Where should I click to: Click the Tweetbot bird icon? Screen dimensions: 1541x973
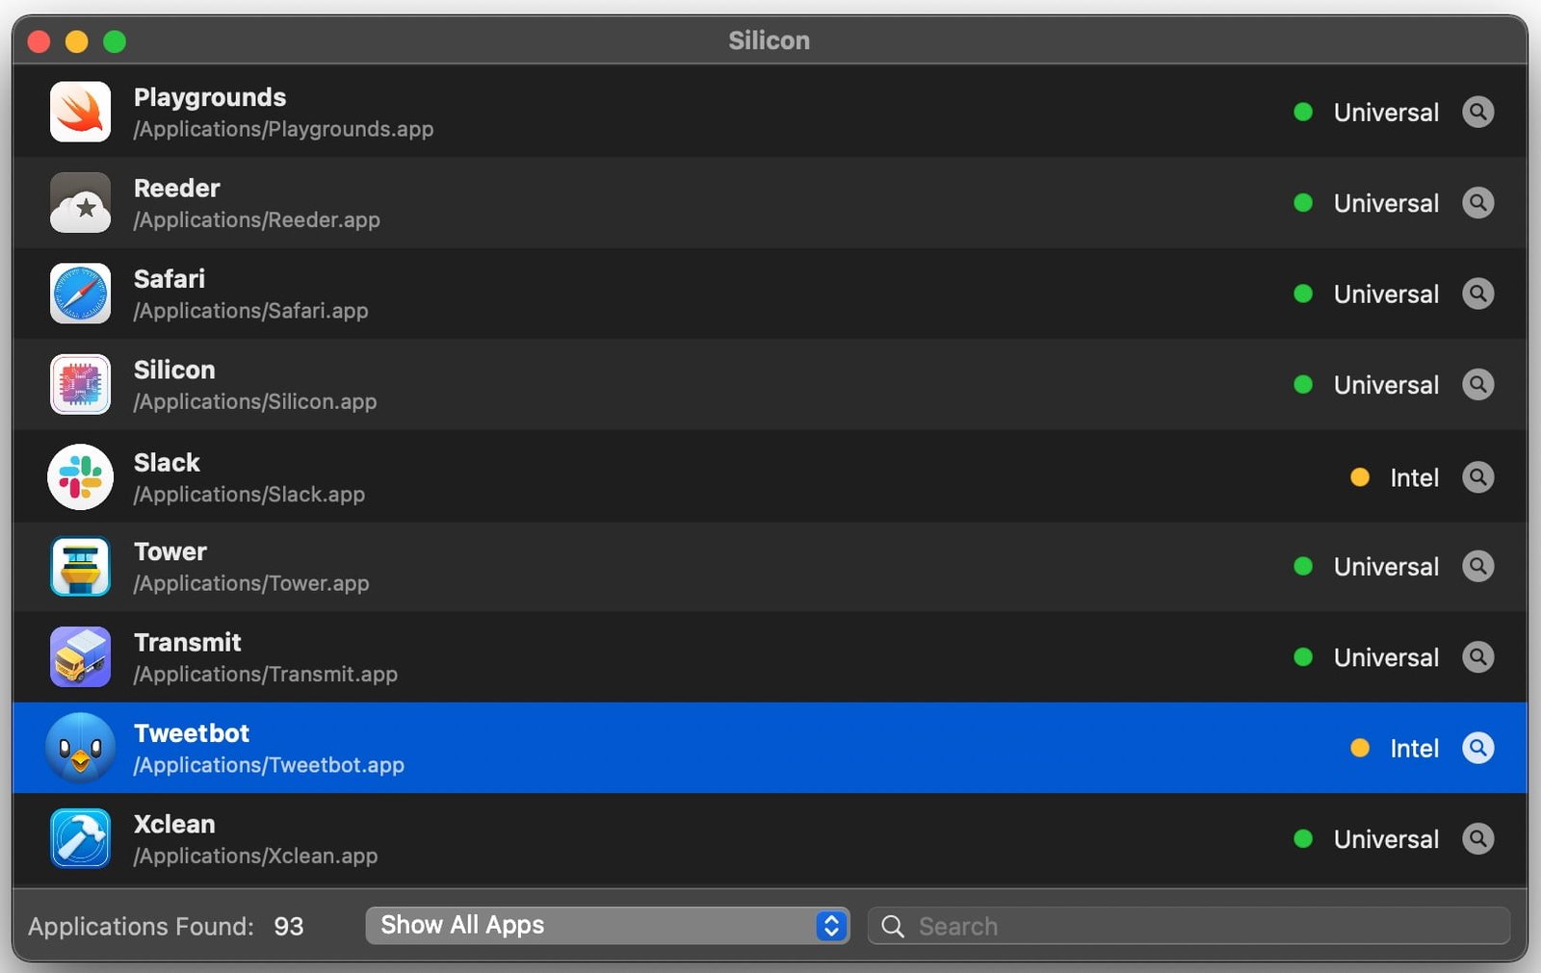point(80,748)
